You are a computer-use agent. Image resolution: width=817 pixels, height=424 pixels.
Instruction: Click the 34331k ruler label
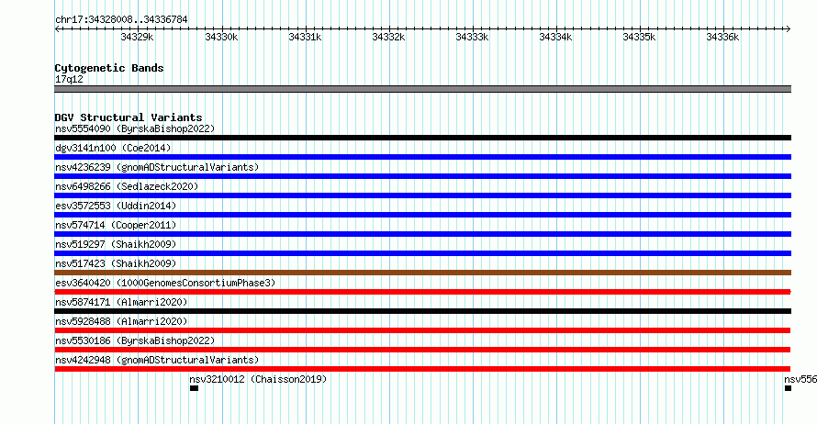click(305, 37)
